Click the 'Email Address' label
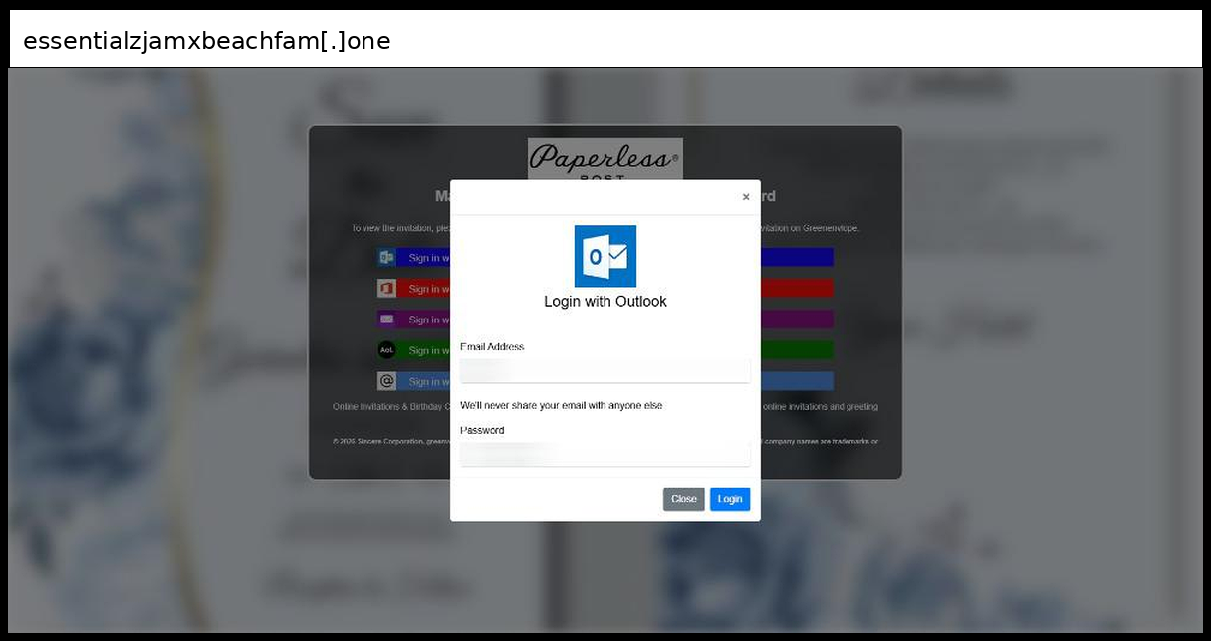 pyautogui.click(x=492, y=347)
